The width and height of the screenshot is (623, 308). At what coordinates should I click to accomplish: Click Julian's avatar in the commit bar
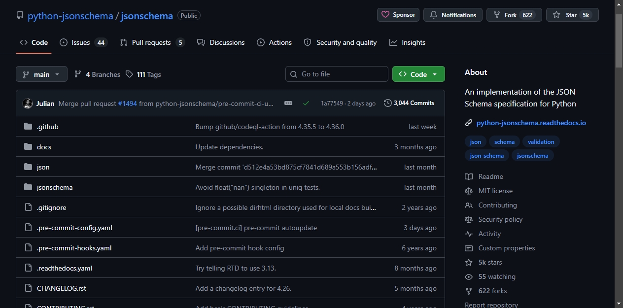pyautogui.click(x=28, y=103)
